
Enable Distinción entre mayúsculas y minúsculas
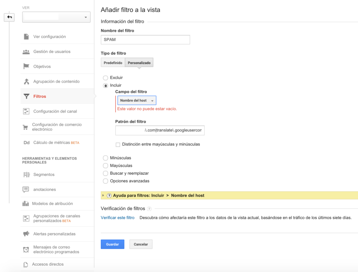click(118, 144)
